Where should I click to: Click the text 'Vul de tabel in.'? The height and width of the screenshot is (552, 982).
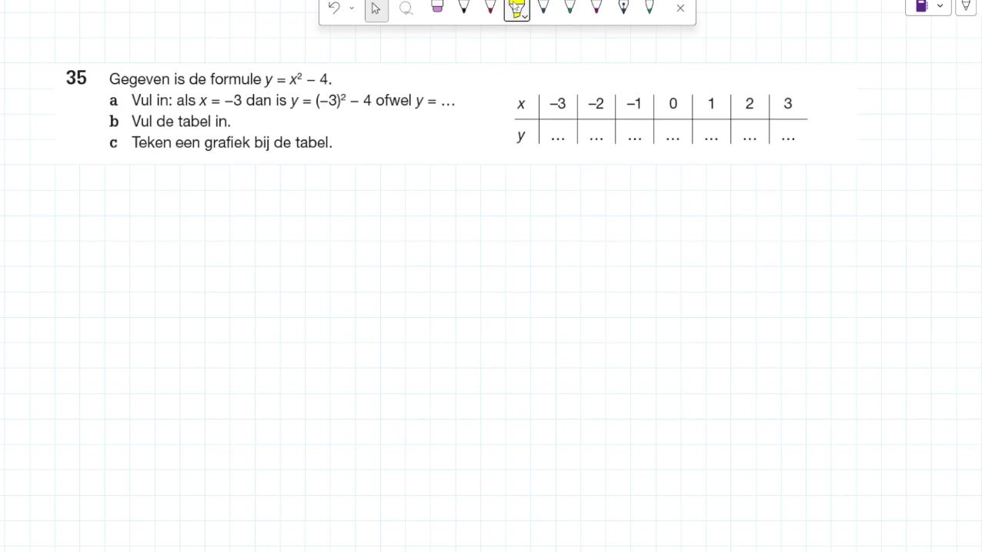181,122
